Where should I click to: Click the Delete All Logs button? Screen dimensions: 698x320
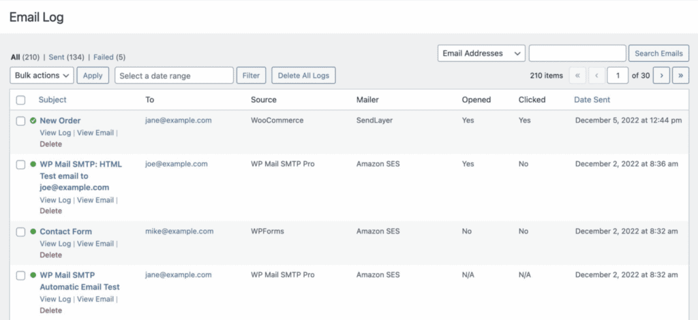(x=303, y=76)
